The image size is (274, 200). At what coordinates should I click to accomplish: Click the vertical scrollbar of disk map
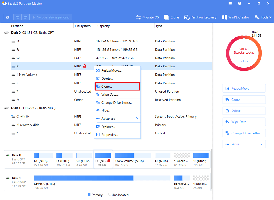(212, 169)
